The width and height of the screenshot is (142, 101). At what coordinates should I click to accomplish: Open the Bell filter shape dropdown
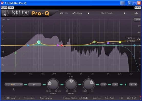pyautogui.click(x=35, y=85)
